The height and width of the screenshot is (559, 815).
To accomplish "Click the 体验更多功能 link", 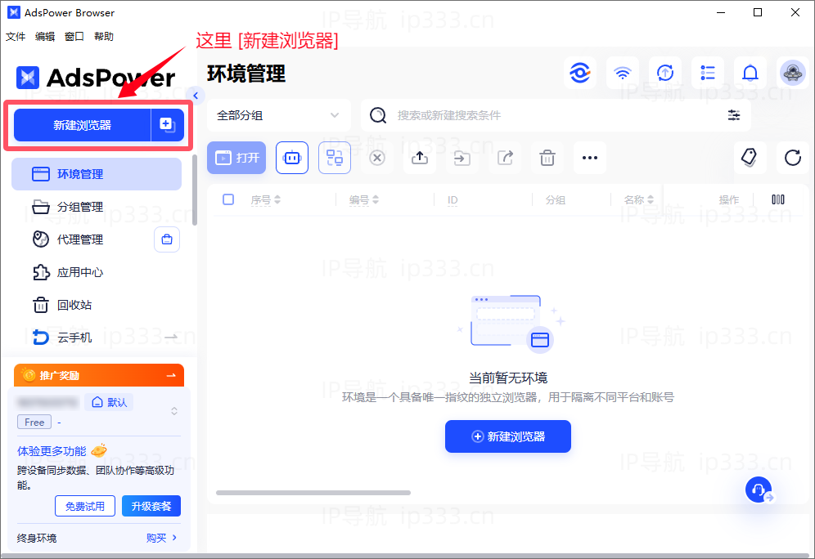I will click(52, 451).
